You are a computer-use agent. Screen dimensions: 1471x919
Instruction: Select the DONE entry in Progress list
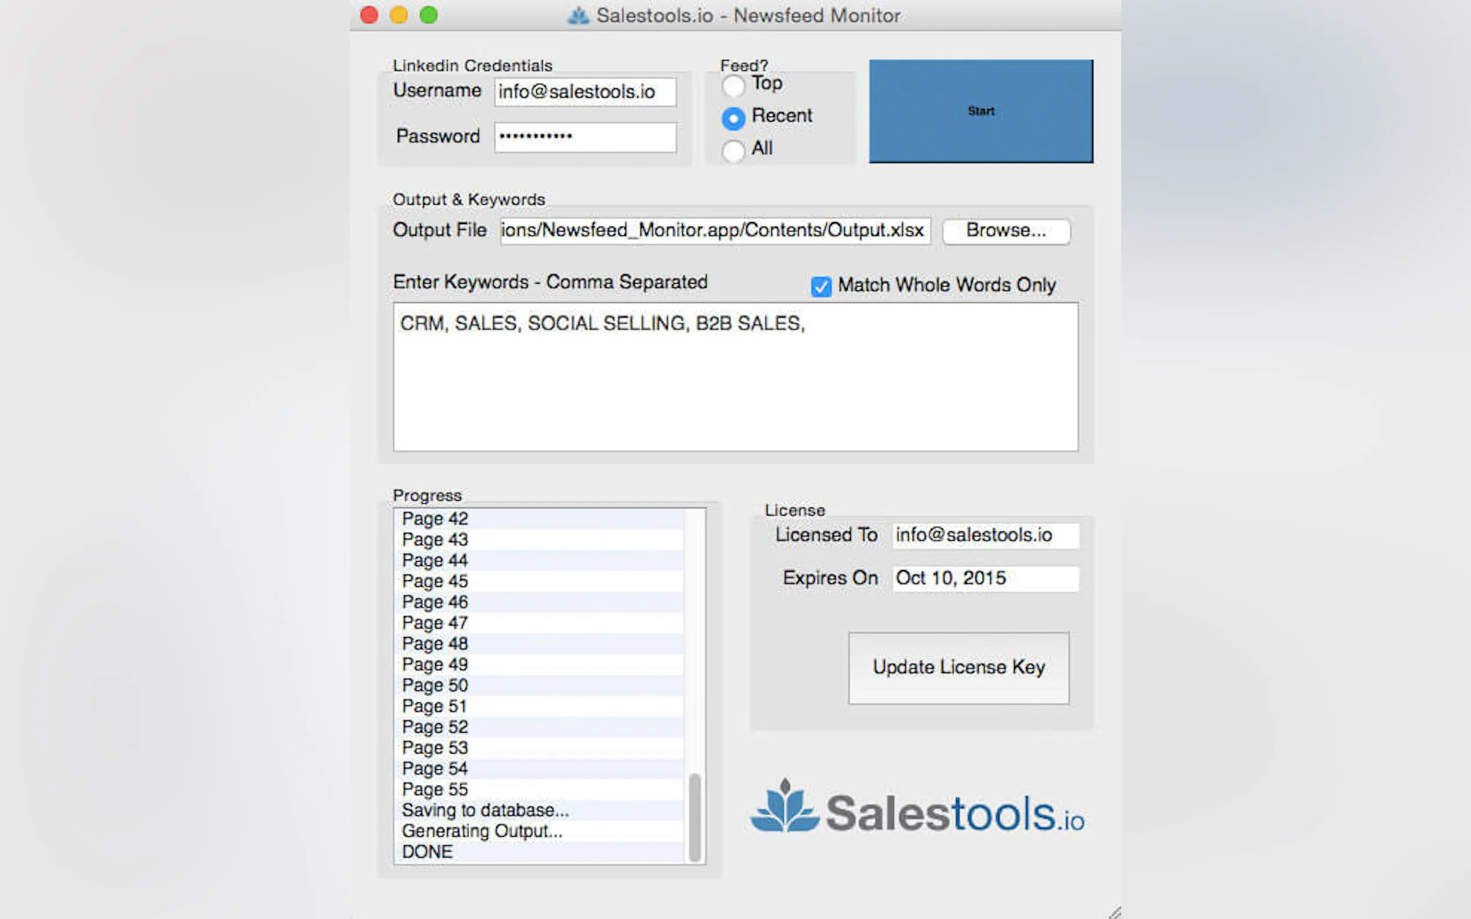[x=428, y=851]
